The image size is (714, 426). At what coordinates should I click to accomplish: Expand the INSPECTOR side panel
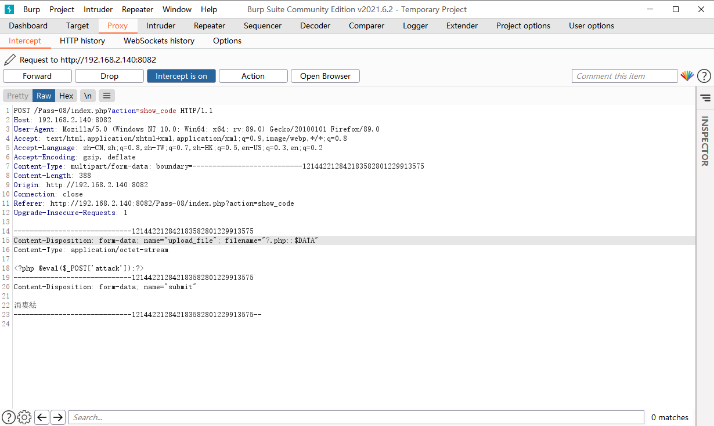point(705,141)
